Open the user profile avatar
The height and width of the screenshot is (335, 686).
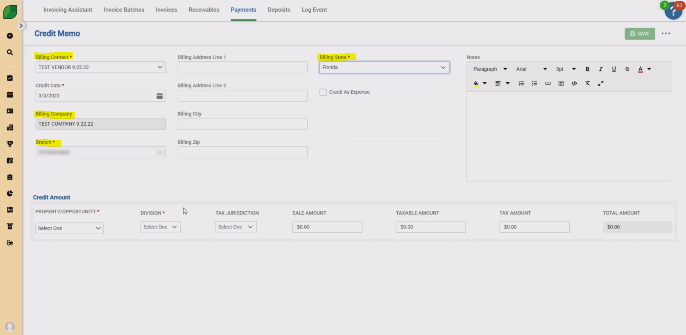coord(10,327)
